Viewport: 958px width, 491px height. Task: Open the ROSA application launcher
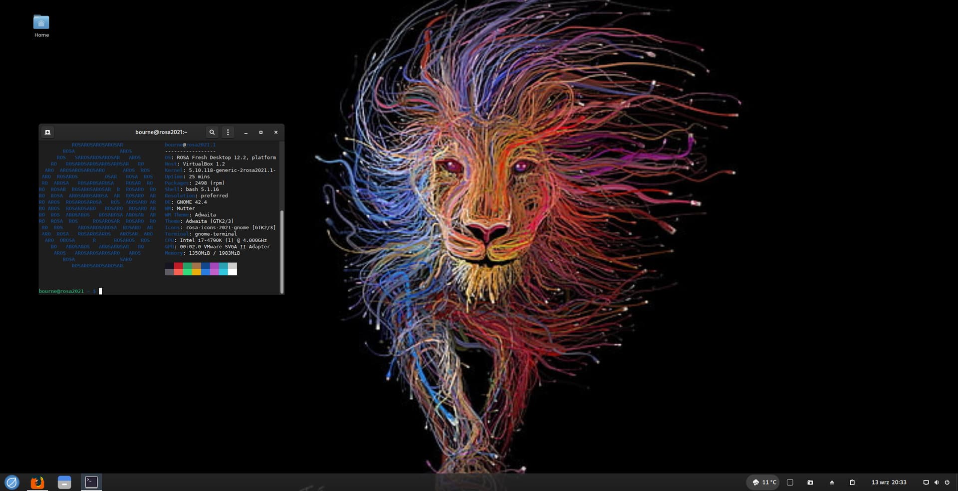pos(11,482)
